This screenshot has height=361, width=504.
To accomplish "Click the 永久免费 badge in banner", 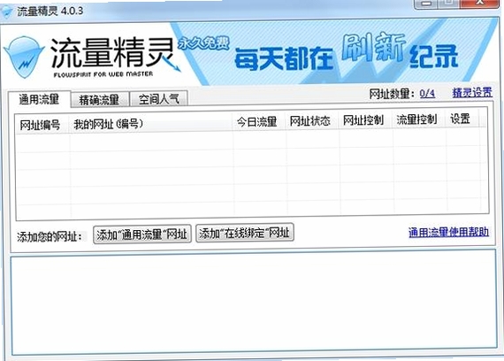I will coord(203,42).
